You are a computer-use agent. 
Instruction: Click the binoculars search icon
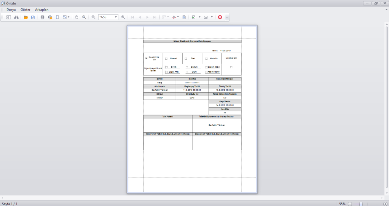pyautogui.click(x=16, y=17)
